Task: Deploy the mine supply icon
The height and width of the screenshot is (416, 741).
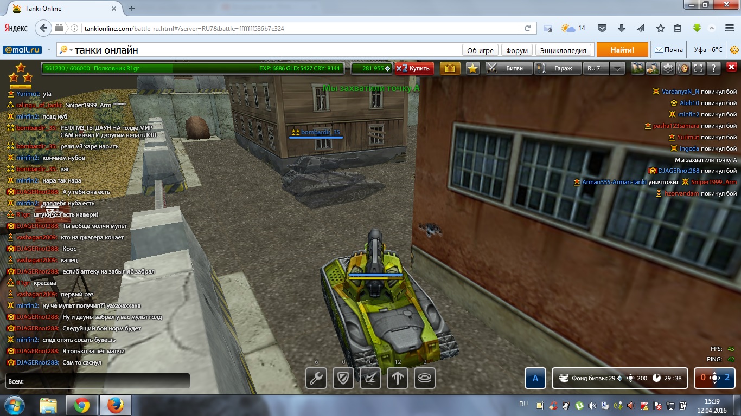Action: coord(425,378)
